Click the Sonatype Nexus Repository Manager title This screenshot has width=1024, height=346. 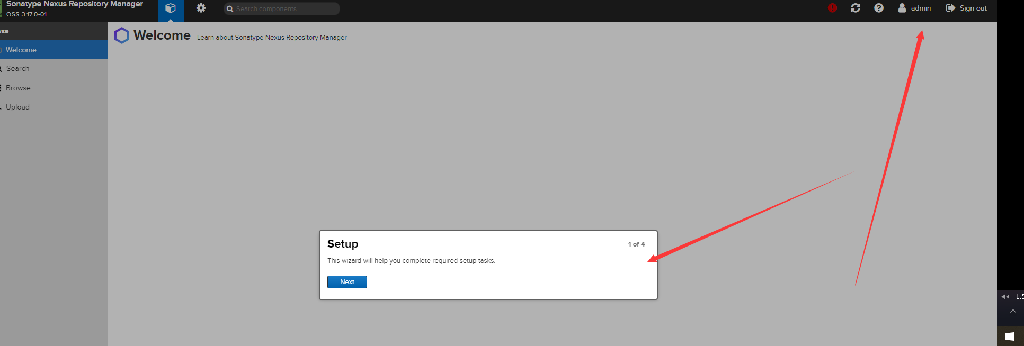point(75,4)
